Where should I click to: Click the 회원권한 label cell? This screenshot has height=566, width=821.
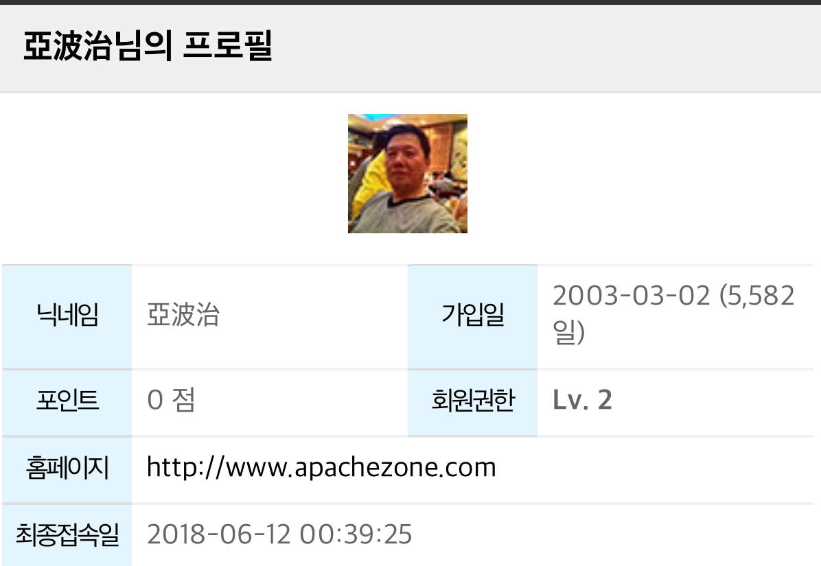tap(472, 401)
